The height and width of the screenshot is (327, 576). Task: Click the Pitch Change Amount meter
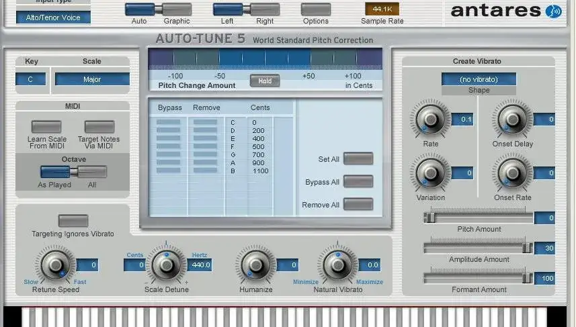(265, 58)
